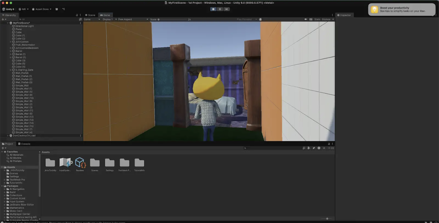Open the Package Manager box icon in the toolbar
Viewport: 439px width, 223px height.
(x=57, y=9)
